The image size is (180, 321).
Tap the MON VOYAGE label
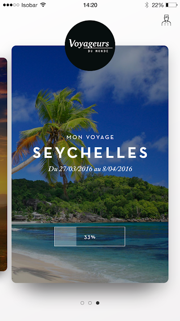tap(90, 137)
